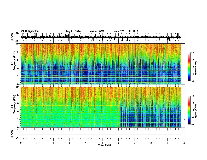This screenshot has width=207, height=160.
Task: Click the "ch.1(V)" axis label
Action: click(13, 37)
